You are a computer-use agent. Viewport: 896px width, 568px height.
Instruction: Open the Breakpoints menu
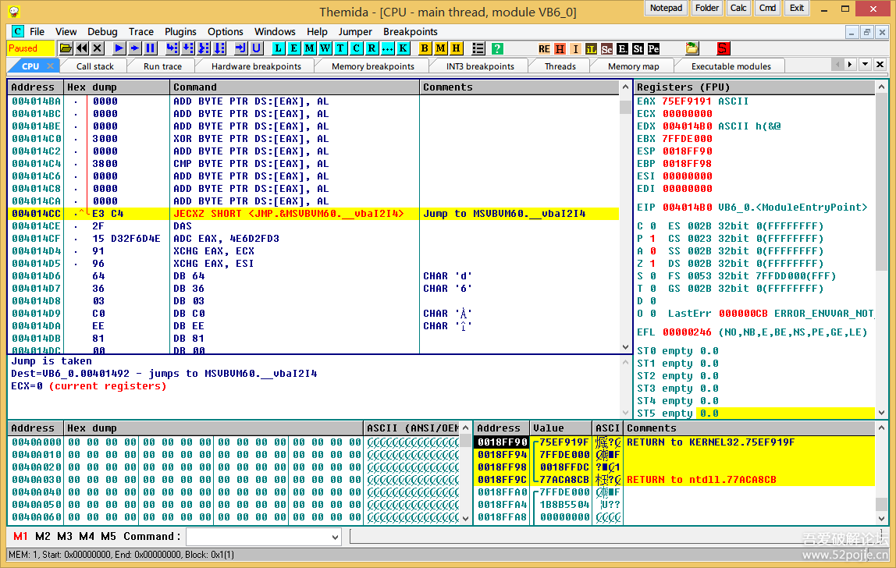pyautogui.click(x=411, y=31)
